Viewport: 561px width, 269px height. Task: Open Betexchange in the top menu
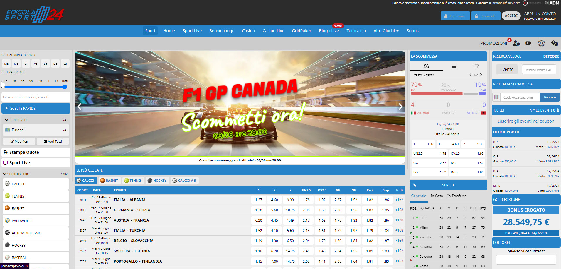click(222, 31)
